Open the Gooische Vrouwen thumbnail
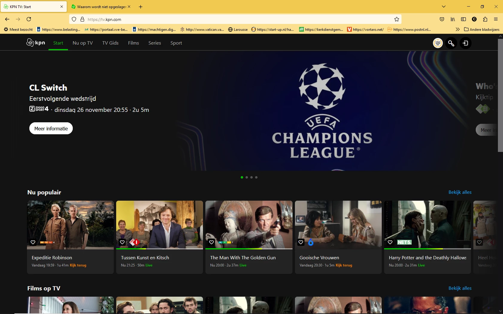Image resolution: width=503 pixels, height=314 pixels. [x=338, y=225]
